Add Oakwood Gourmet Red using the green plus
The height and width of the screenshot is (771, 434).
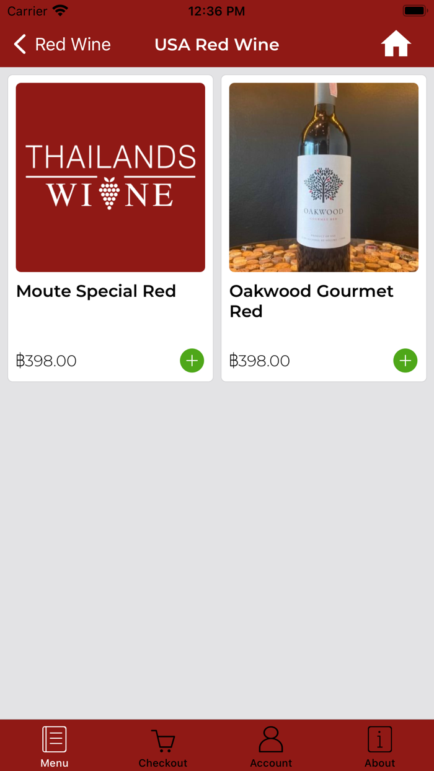click(405, 360)
